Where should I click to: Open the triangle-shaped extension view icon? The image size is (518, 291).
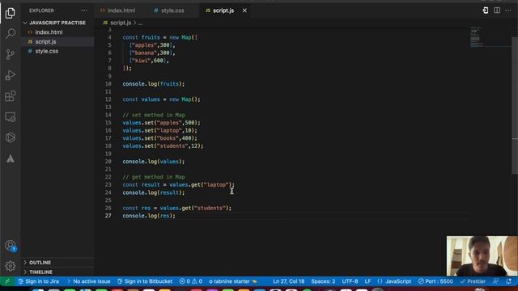pyautogui.click(x=11, y=158)
